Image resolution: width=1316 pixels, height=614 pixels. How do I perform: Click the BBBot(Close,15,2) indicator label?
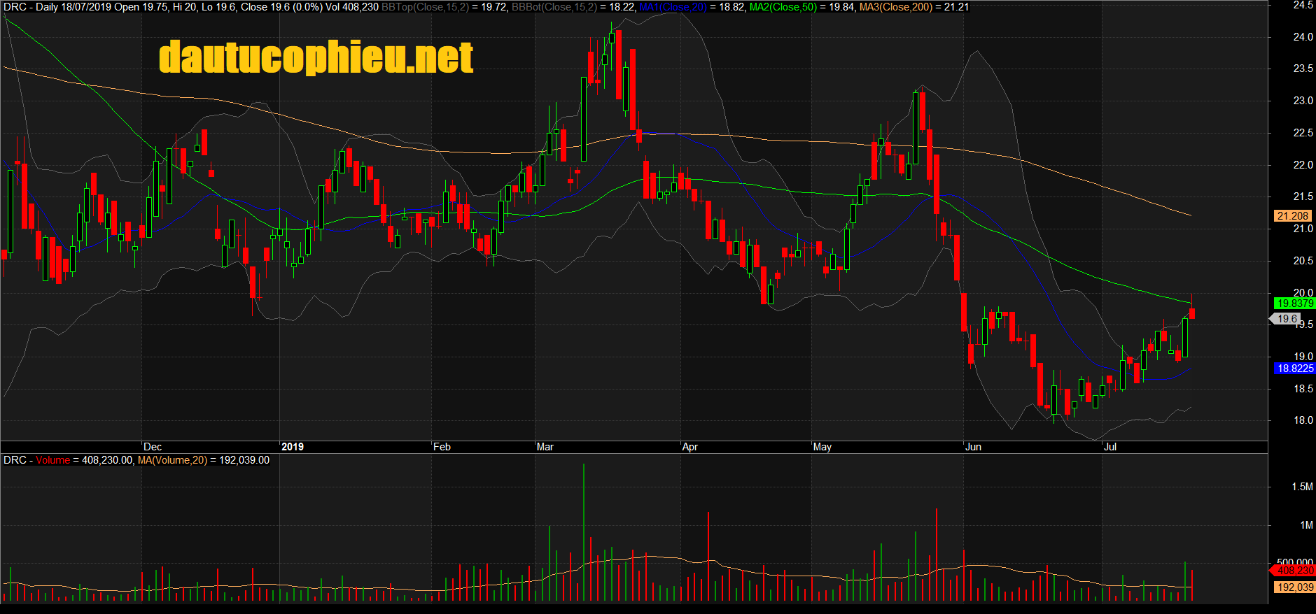554,7
